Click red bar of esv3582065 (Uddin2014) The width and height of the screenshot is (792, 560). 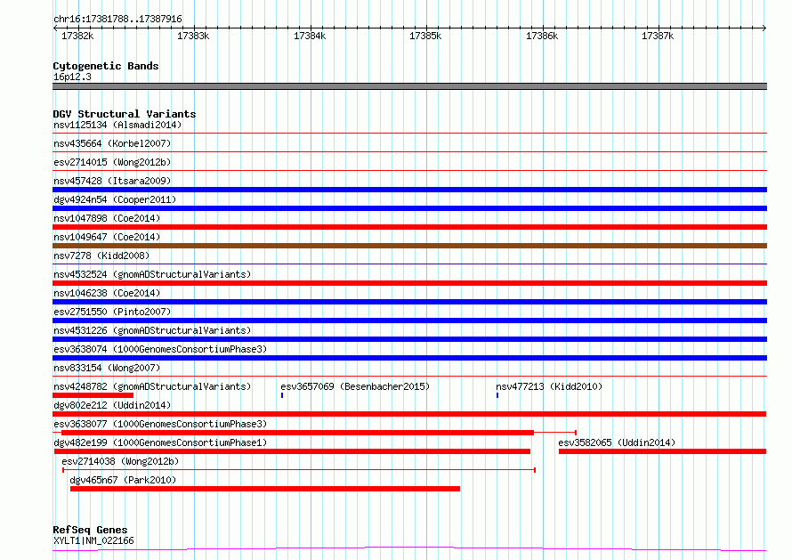pyautogui.click(x=663, y=452)
